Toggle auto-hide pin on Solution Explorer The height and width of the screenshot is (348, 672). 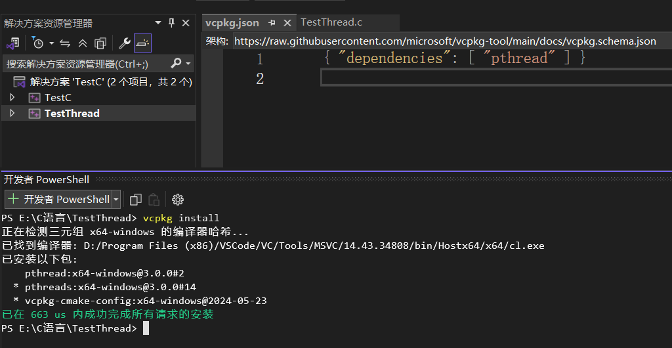(171, 23)
